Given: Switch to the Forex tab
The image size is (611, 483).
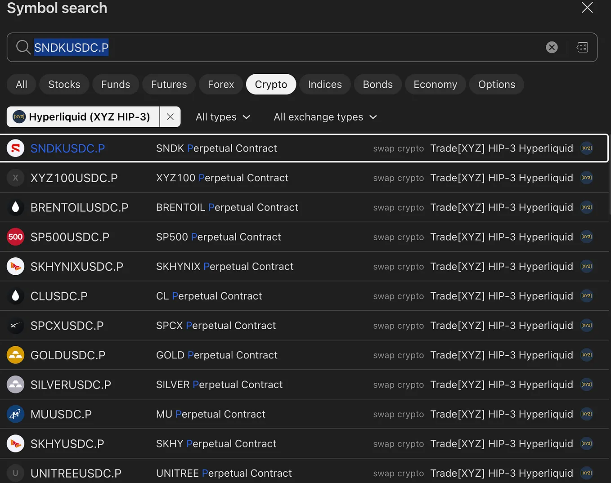Looking at the screenshot, I should pyautogui.click(x=221, y=85).
